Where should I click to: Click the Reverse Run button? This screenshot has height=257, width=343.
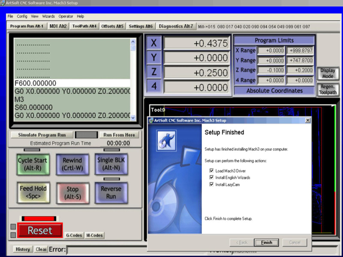[x=111, y=192]
